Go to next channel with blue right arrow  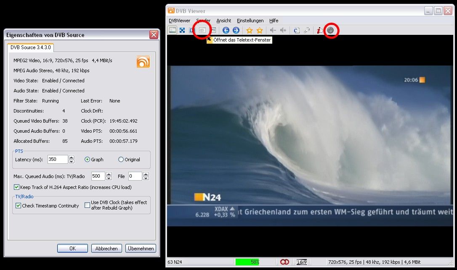[236, 30]
